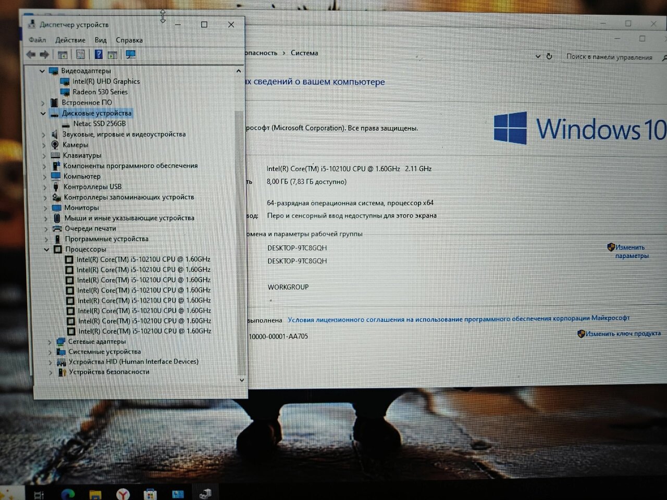Screen dimensions: 667x500
Task: Click the blue Help question-mark icon
Action: click(x=98, y=54)
